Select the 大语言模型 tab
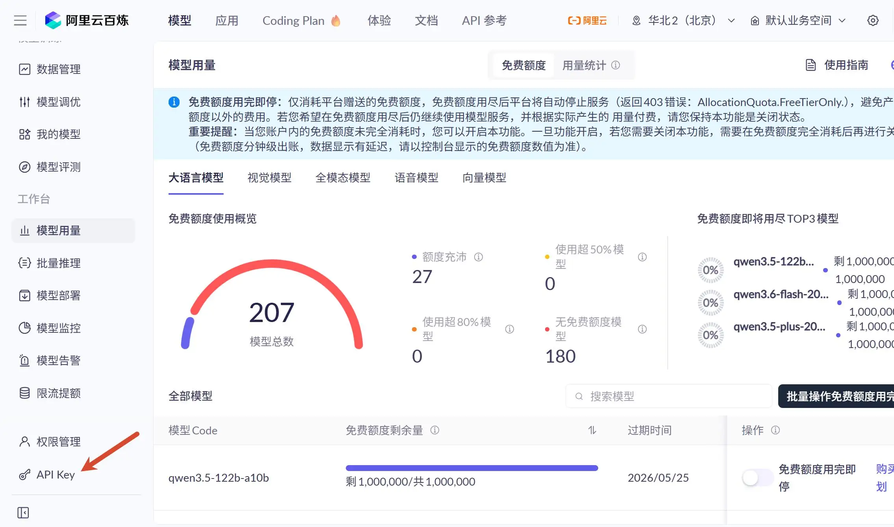 coord(196,178)
